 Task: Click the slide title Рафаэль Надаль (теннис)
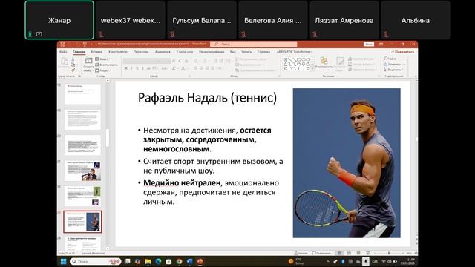(x=207, y=98)
